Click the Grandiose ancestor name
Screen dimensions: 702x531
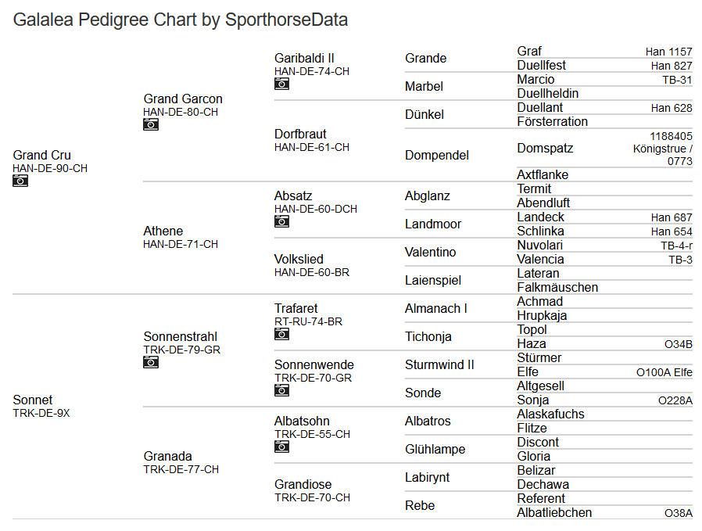(303, 485)
